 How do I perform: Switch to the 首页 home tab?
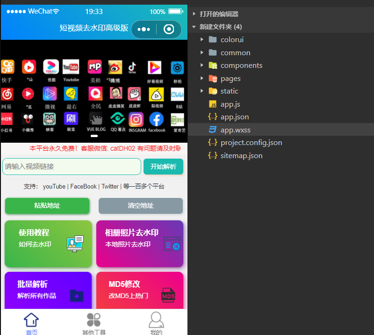pos(31,323)
